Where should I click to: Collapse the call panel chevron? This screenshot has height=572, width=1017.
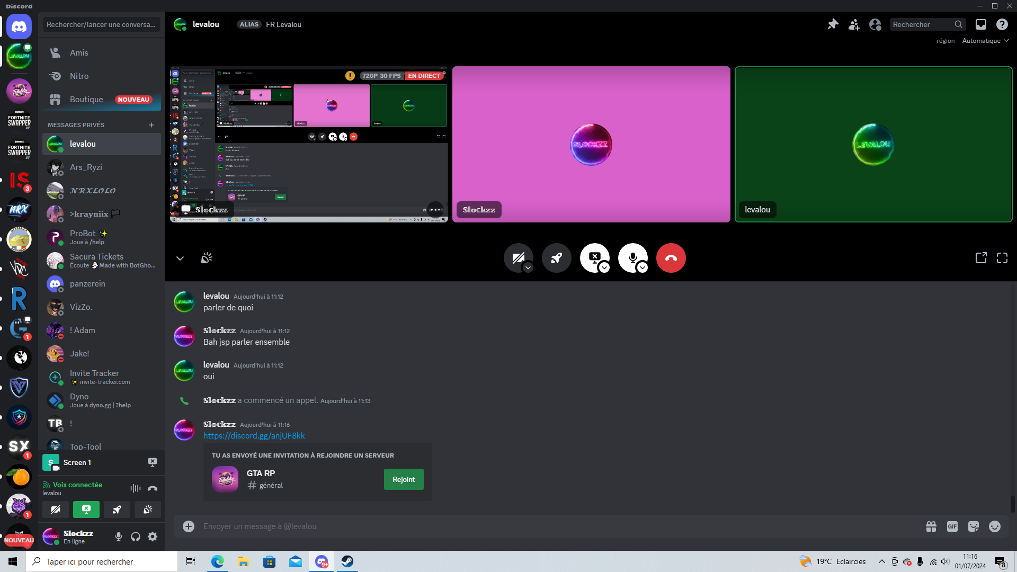coord(180,258)
